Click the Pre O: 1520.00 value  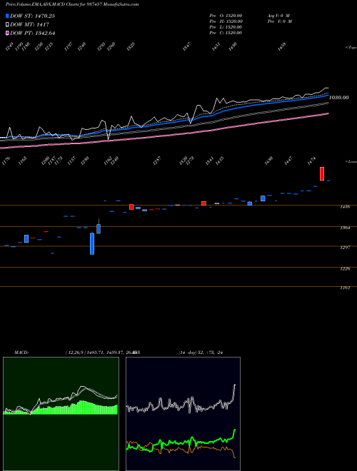pyautogui.click(x=226, y=15)
